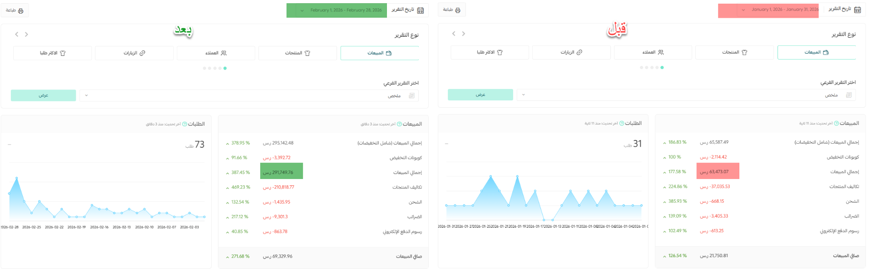Image resolution: width=872 pixels, height=269 pixels.
Task: Click the 469.23 % product costs change
Action: click(x=241, y=187)
